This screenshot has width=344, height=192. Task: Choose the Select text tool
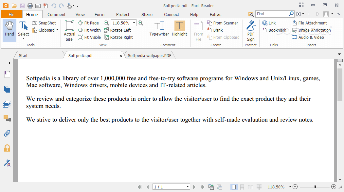pos(24,30)
